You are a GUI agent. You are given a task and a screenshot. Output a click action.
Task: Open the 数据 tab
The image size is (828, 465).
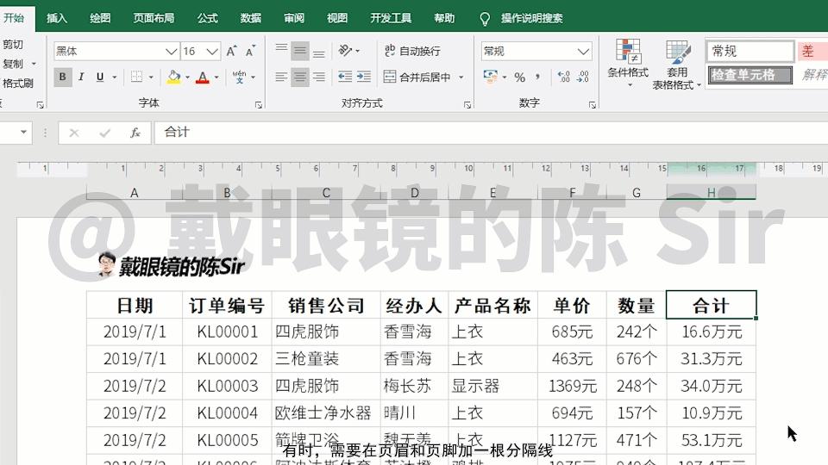[x=251, y=18]
